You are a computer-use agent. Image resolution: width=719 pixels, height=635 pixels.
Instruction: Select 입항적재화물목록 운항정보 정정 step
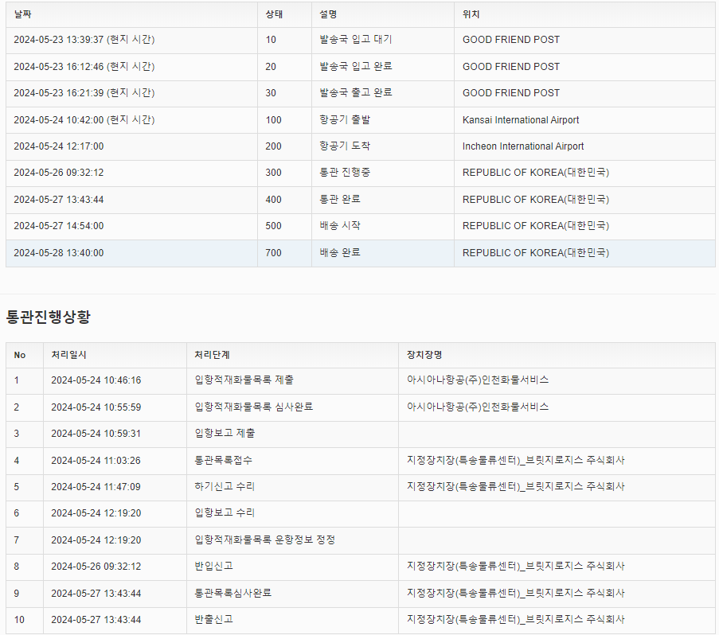pos(264,540)
